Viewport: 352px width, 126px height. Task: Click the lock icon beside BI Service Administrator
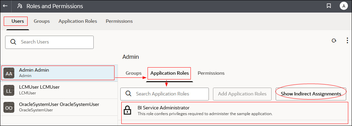click(127, 110)
